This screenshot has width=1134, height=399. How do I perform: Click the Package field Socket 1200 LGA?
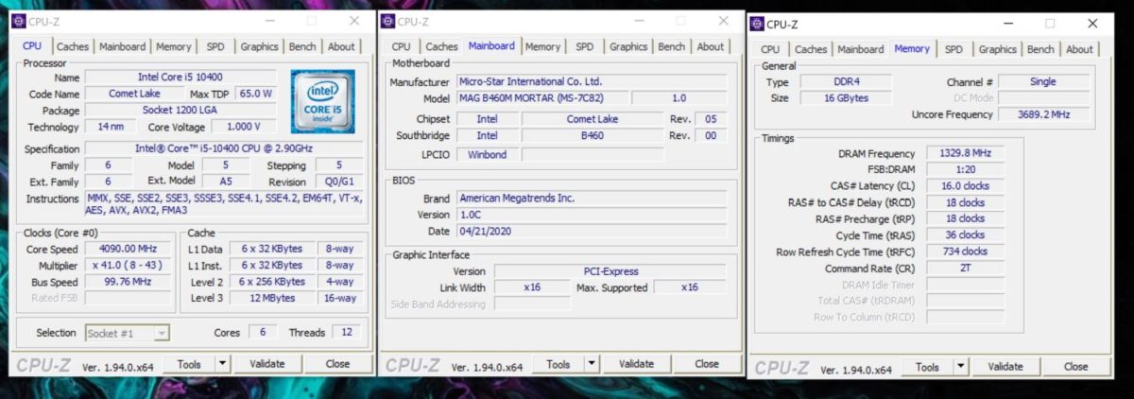181,110
